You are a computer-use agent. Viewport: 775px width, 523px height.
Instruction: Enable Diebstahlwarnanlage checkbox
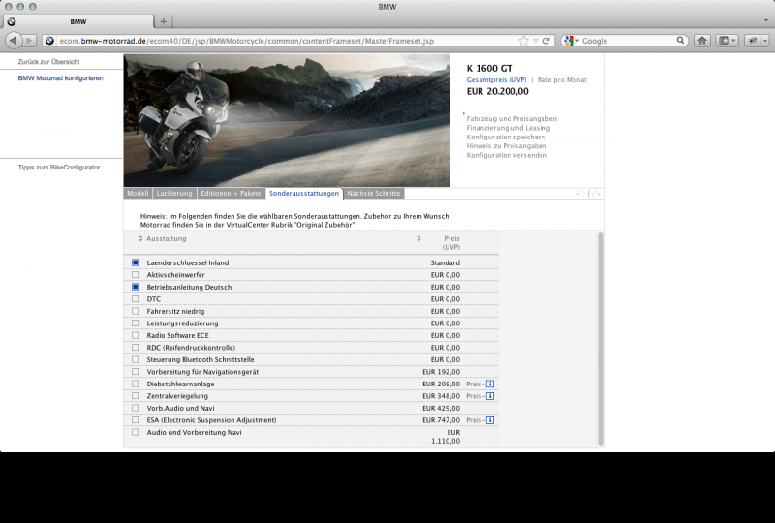136,384
